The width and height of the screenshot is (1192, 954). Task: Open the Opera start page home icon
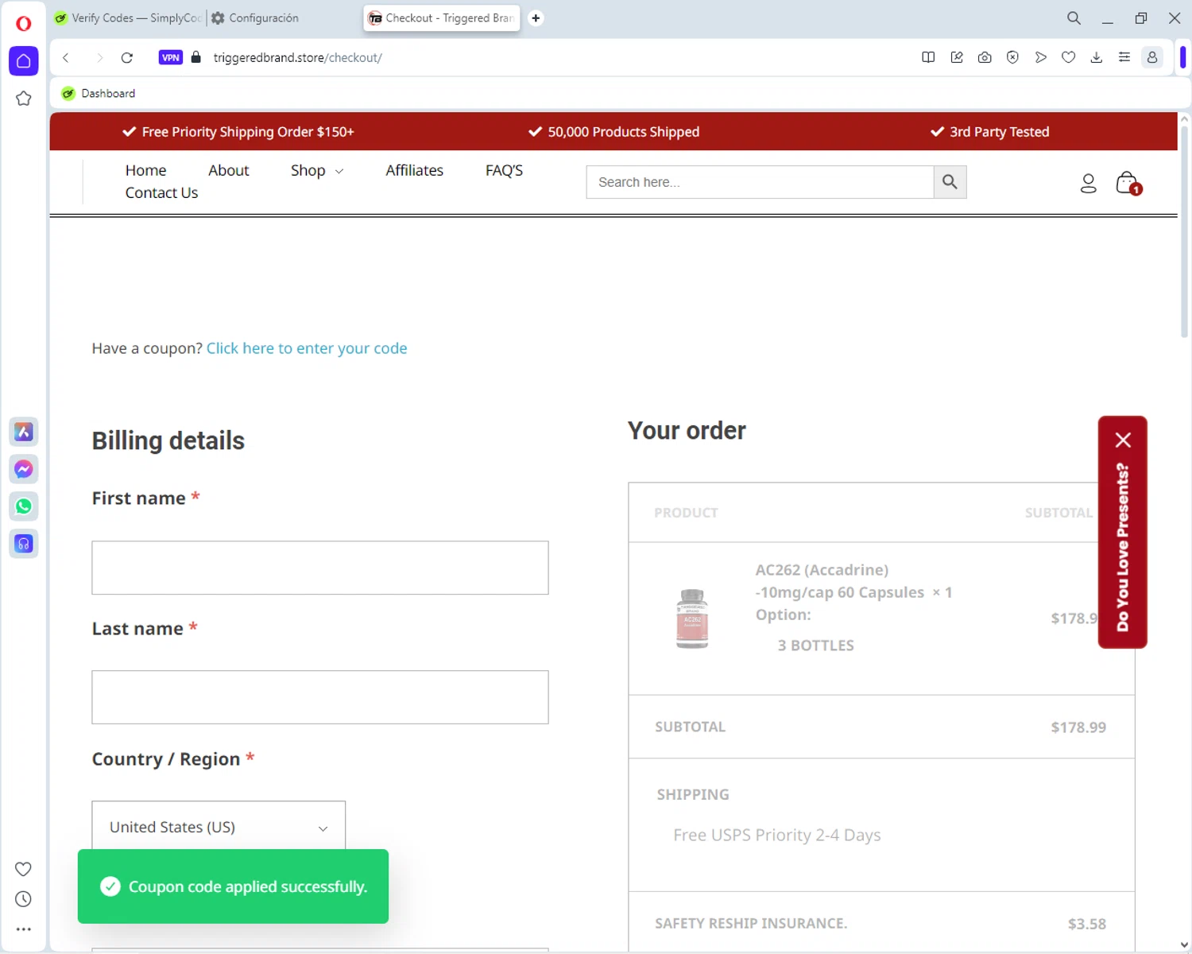pos(24,61)
